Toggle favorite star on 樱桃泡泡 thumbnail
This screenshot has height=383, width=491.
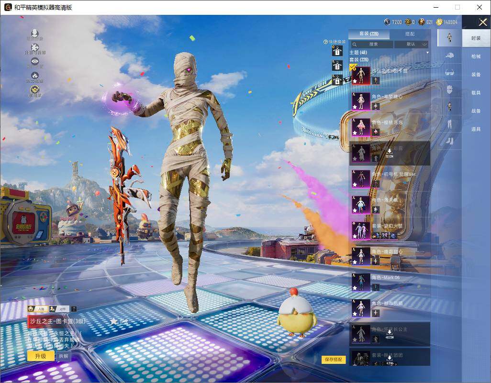click(355, 133)
